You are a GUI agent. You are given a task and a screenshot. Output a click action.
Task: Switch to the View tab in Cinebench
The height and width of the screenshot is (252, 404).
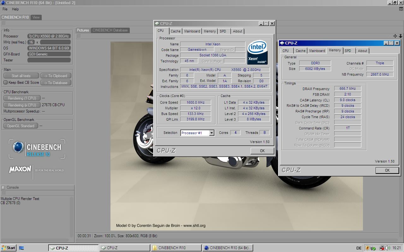[36, 17]
